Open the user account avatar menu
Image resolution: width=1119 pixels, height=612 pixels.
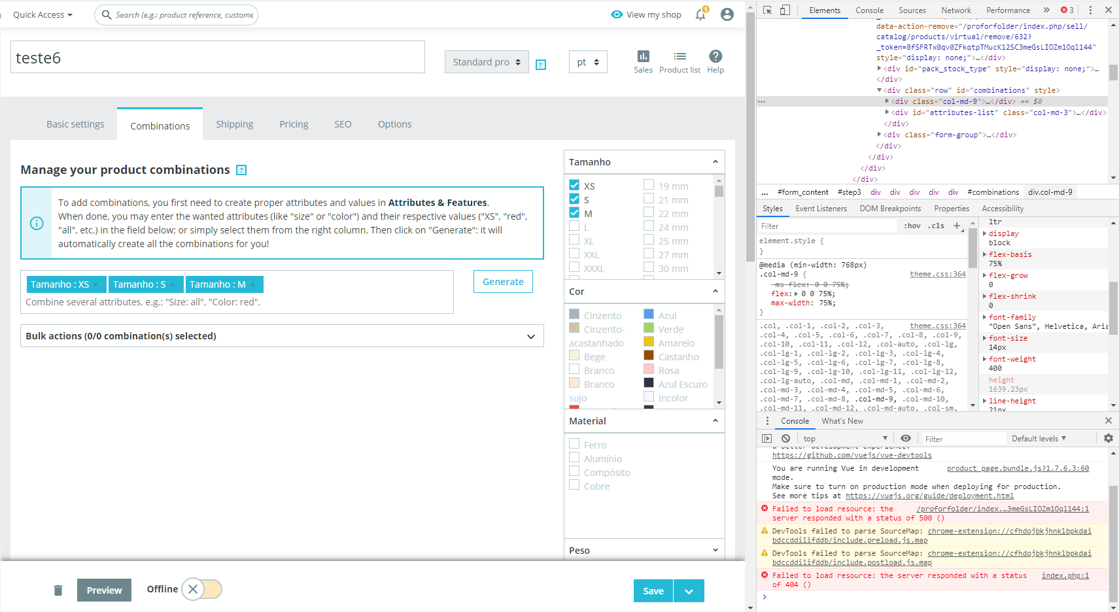[727, 14]
